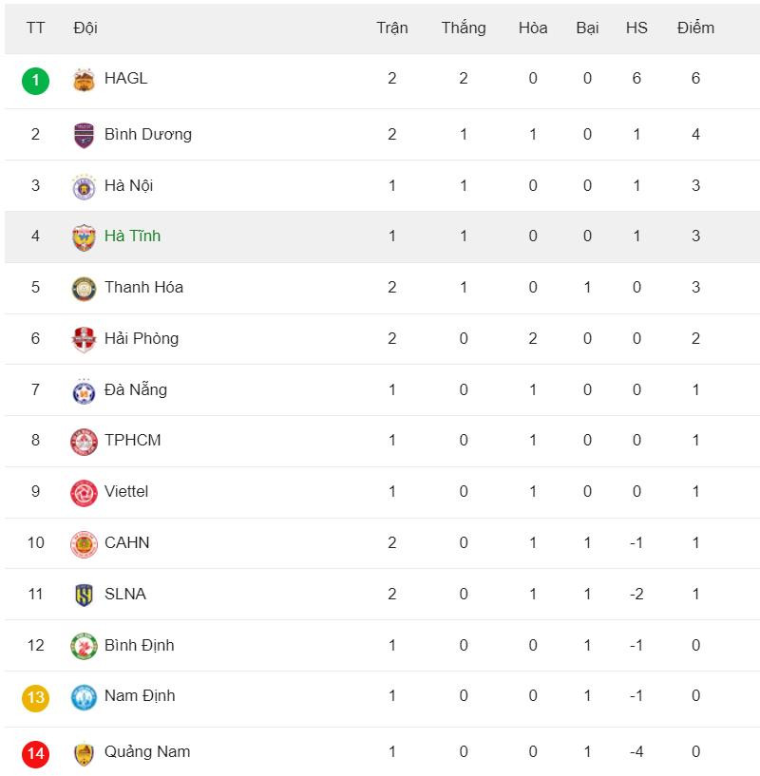Click the Hà Tĩnh club crest icon

(x=85, y=237)
